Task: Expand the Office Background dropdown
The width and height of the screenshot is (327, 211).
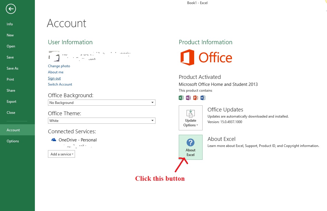Action: click(x=101, y=102)
